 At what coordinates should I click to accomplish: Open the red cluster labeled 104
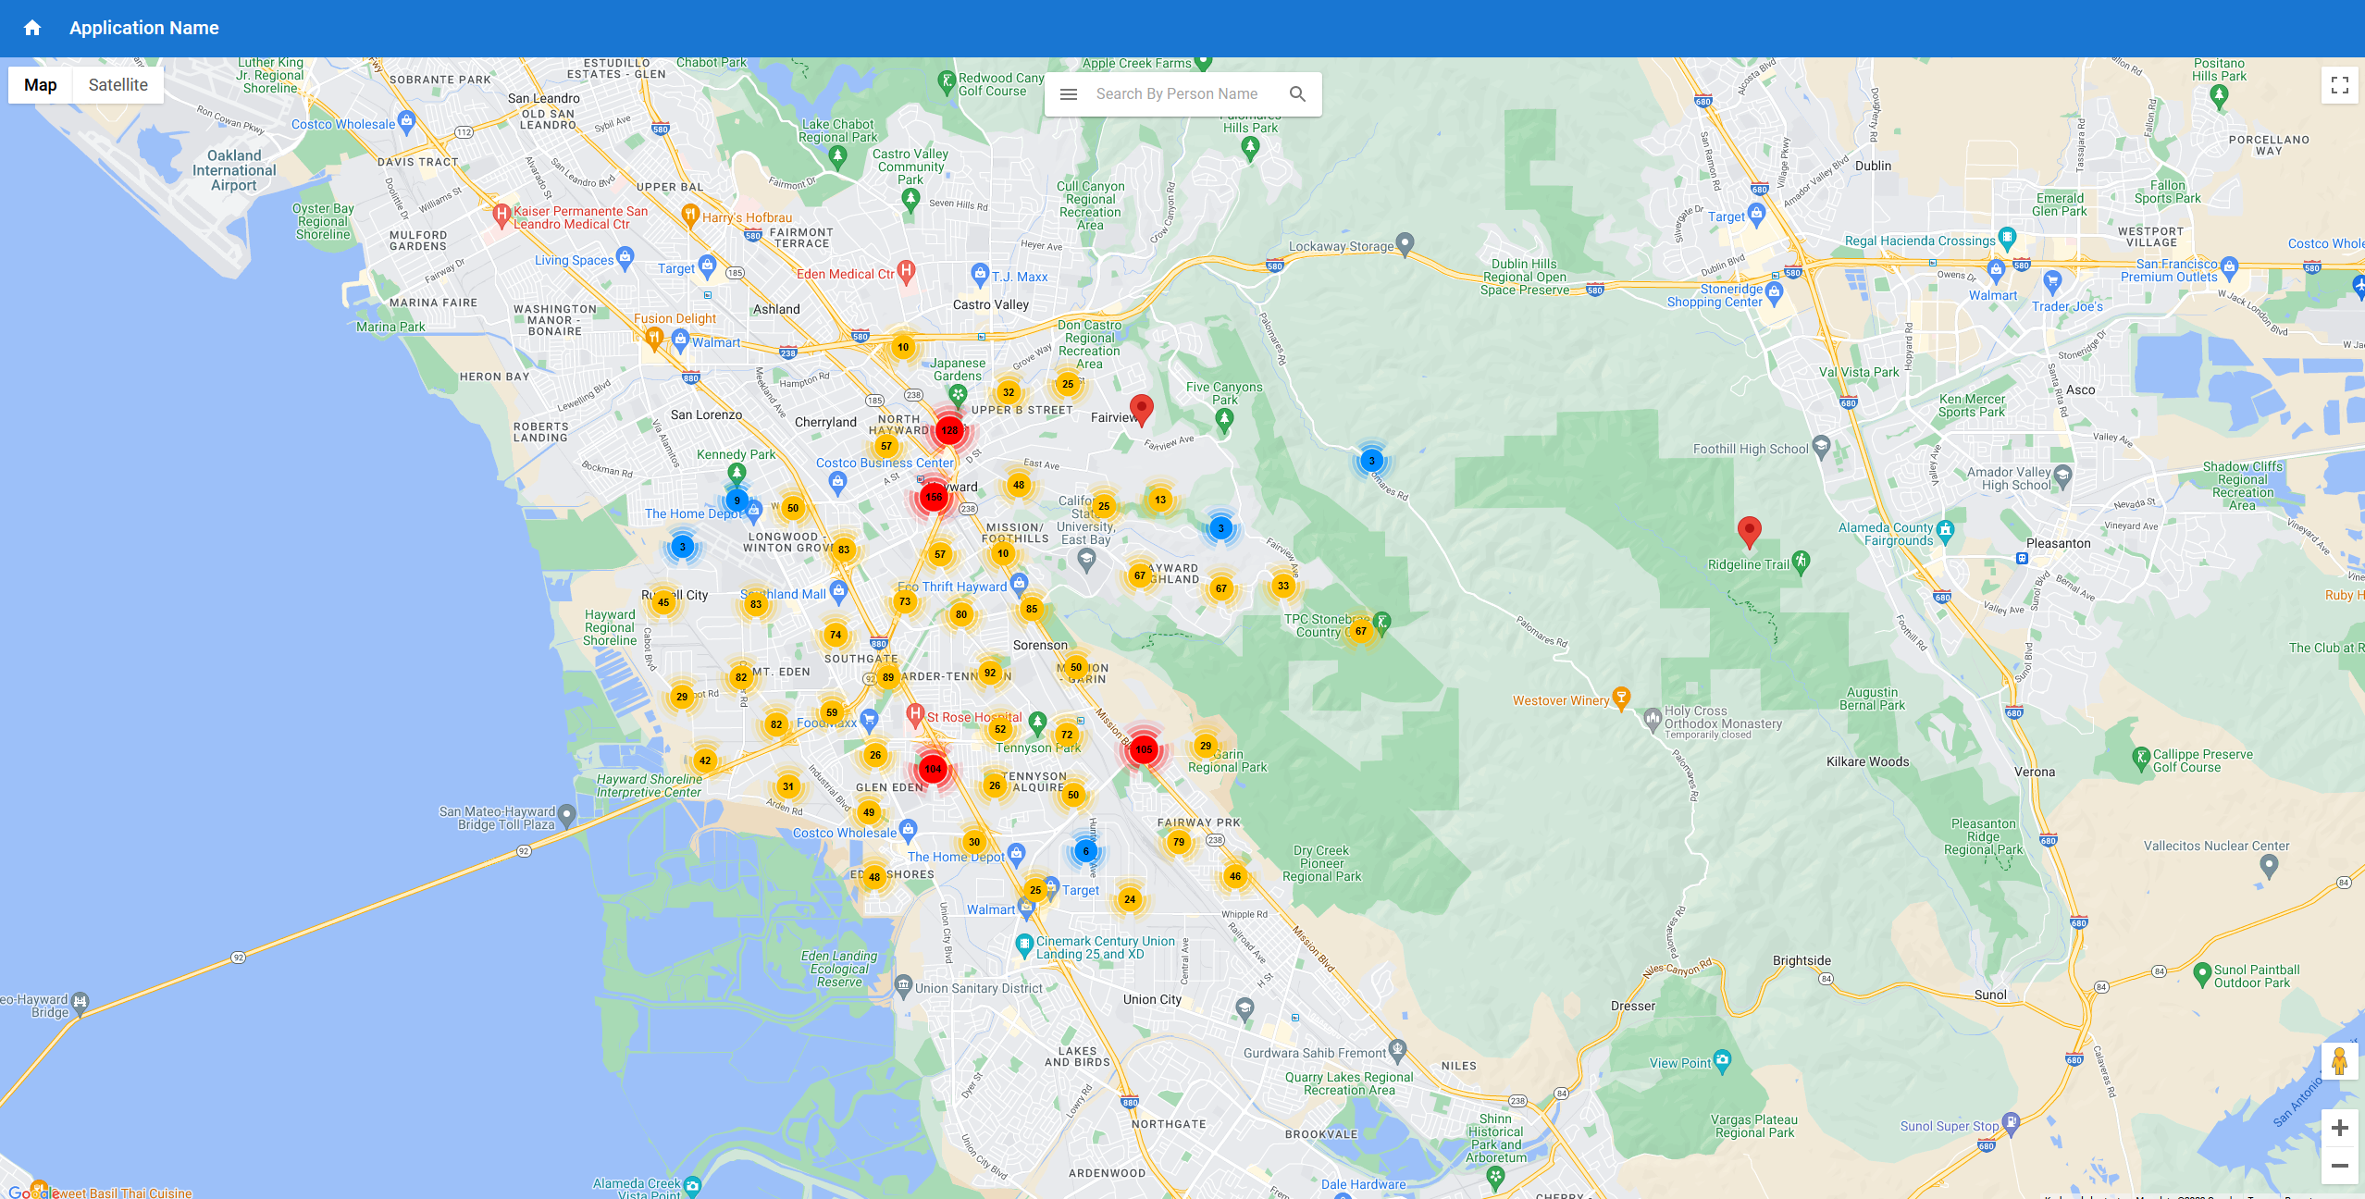tap(933, 769)
